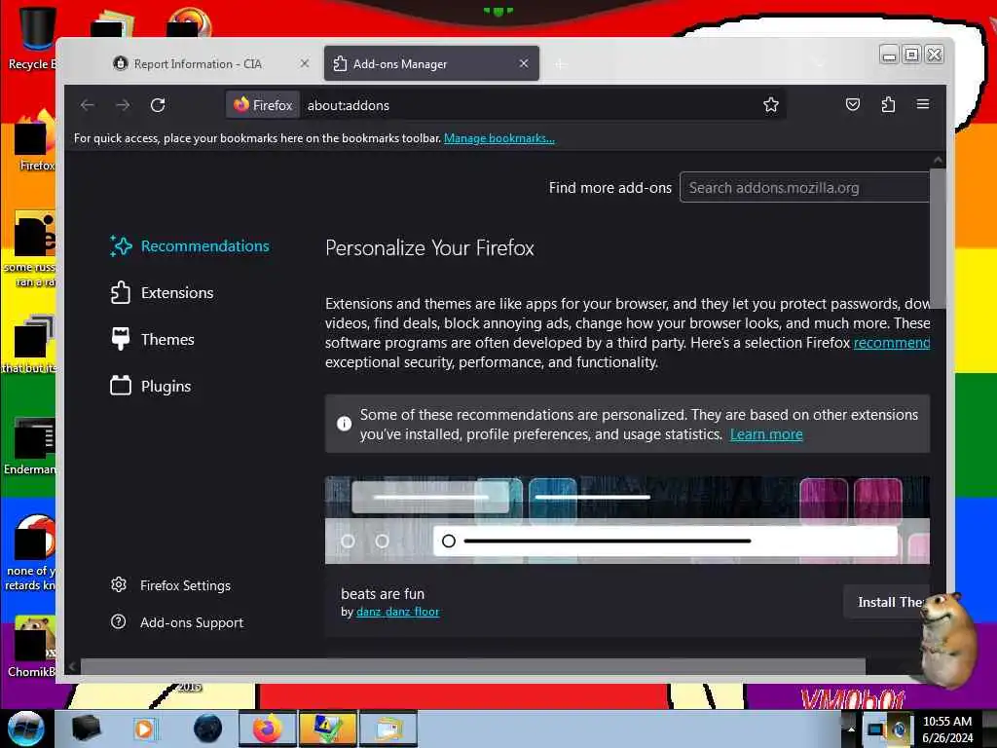Click the taskbar clock showing 10:55 AM
This screenshot has height=748, width=997.
coord(947,729)
